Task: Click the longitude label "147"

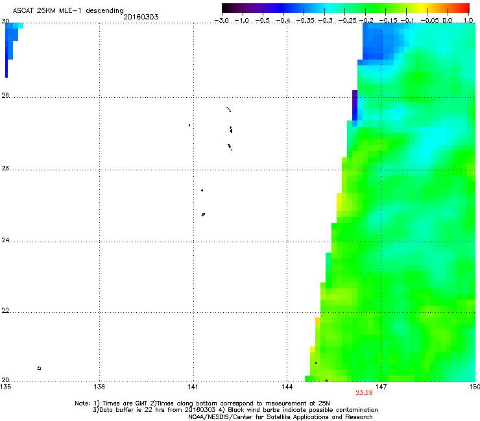Action: (x=381, y=387)
